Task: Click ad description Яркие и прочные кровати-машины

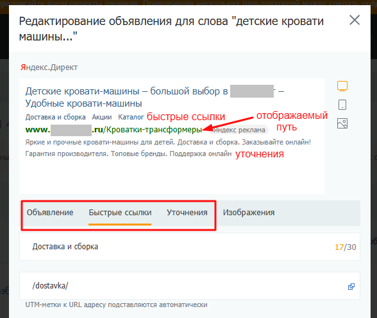Action: [168, 142]
